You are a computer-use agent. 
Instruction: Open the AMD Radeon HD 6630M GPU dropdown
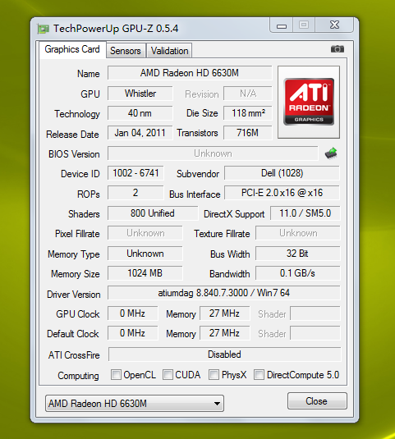(x=135, y=404)
